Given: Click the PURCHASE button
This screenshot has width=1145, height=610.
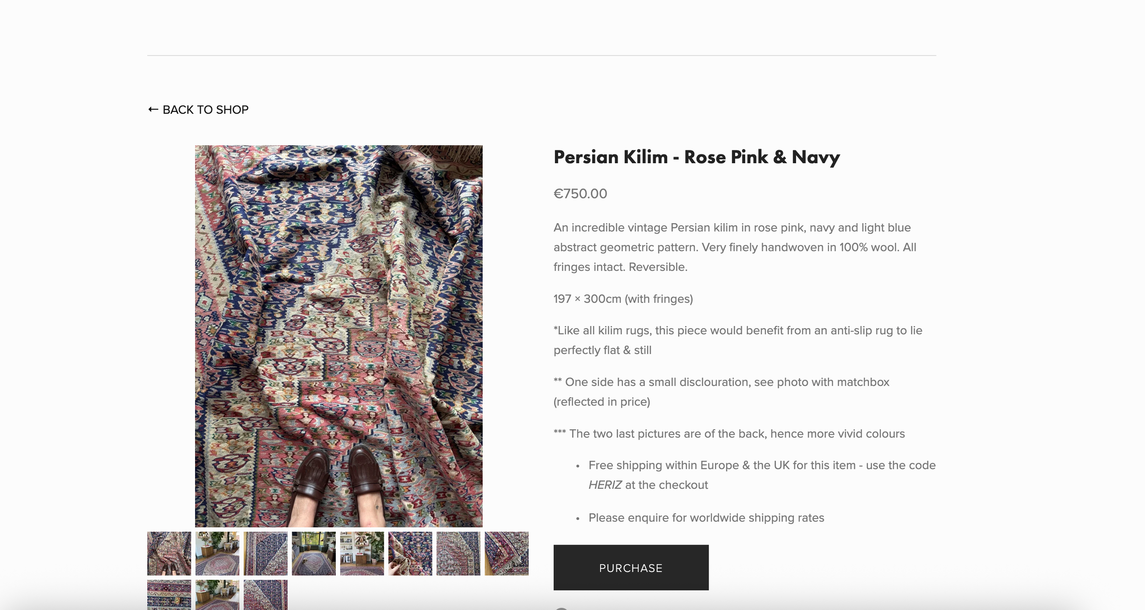Looking at the screenshot, I should 631,567.
